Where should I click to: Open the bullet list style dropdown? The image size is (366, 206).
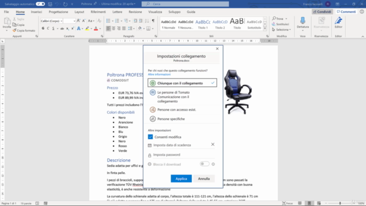(113, 21)
